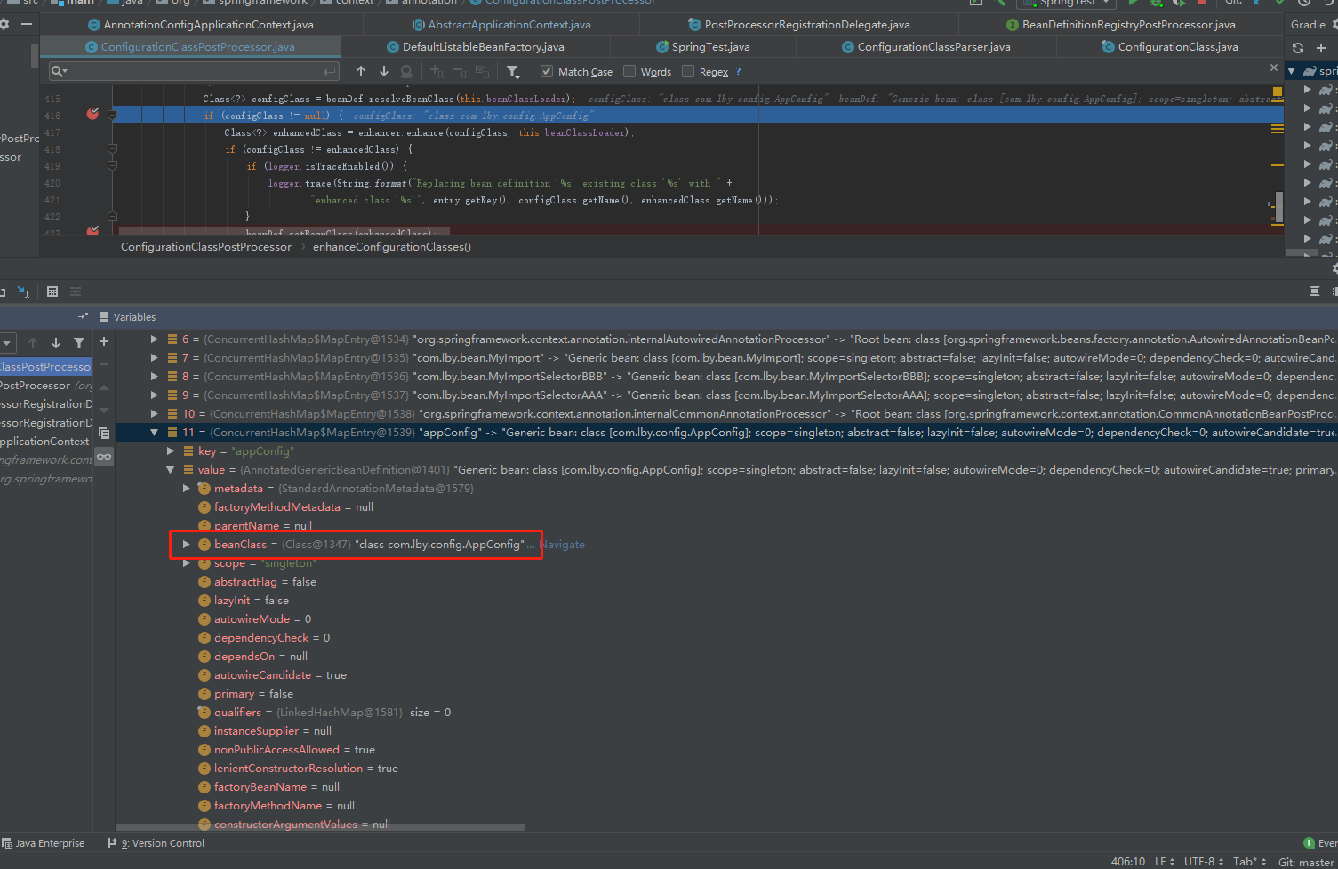Click the Navigate link beside beanClass

point(563,545)
